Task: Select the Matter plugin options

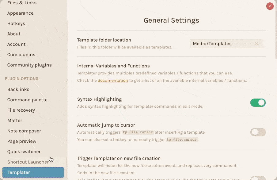Action: click(x=15, y=121)
